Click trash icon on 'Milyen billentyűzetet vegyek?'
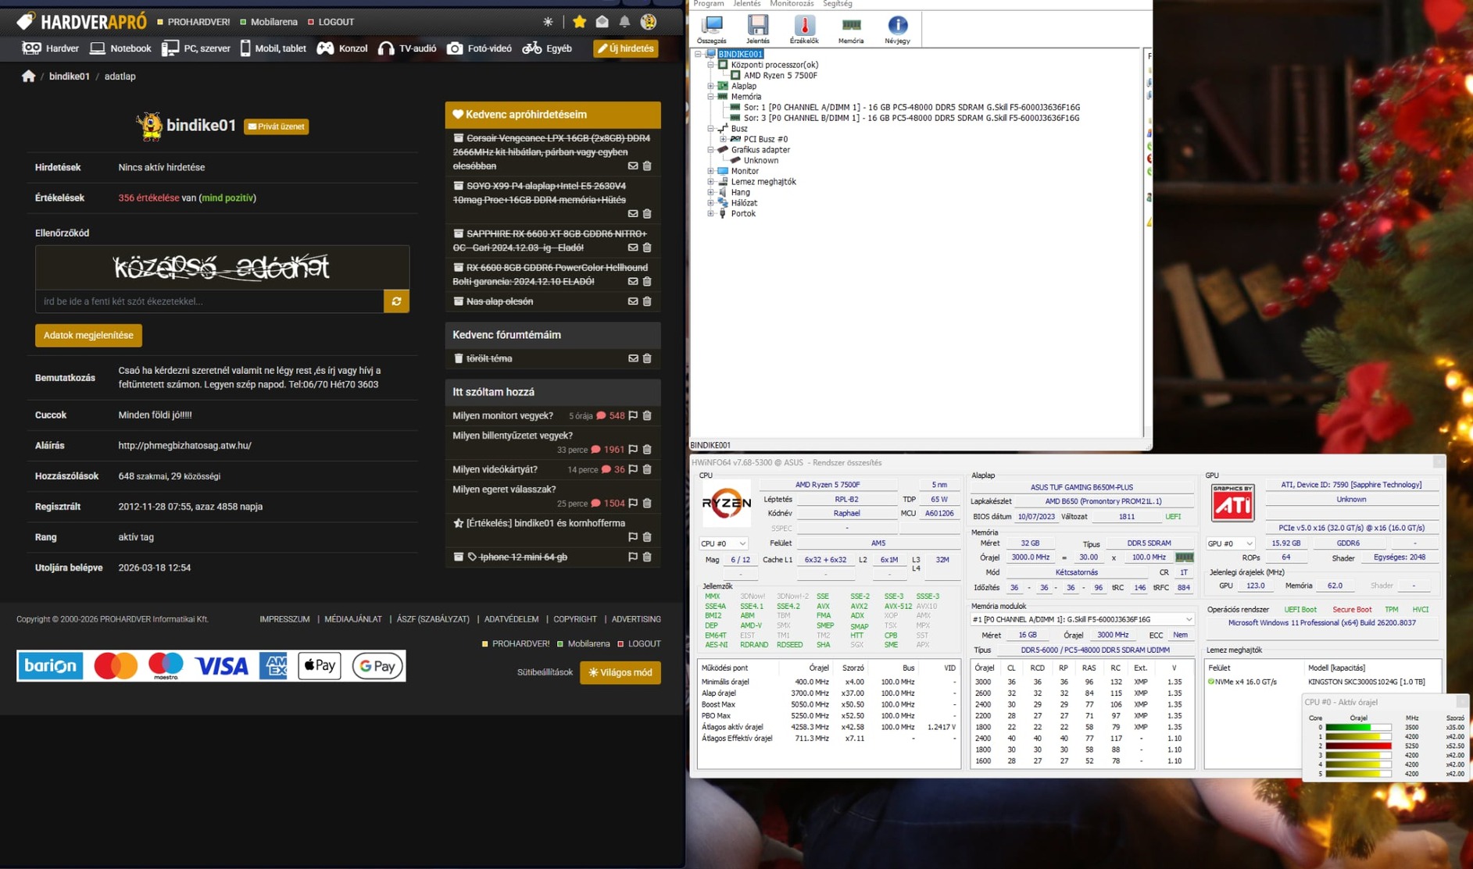1473x869 pixels. click(x=647, y=450)
